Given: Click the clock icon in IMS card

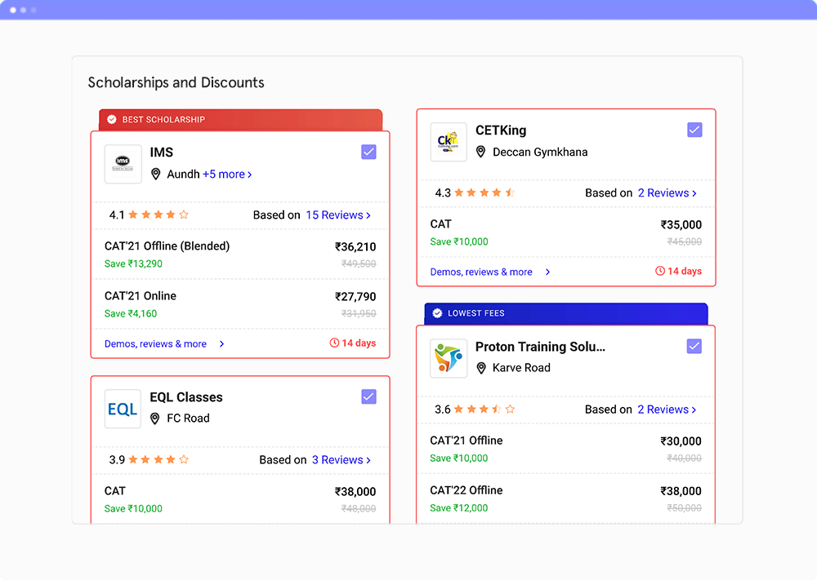Looking at the screenshot, I should pyautogui.click(x=334, y=343).
